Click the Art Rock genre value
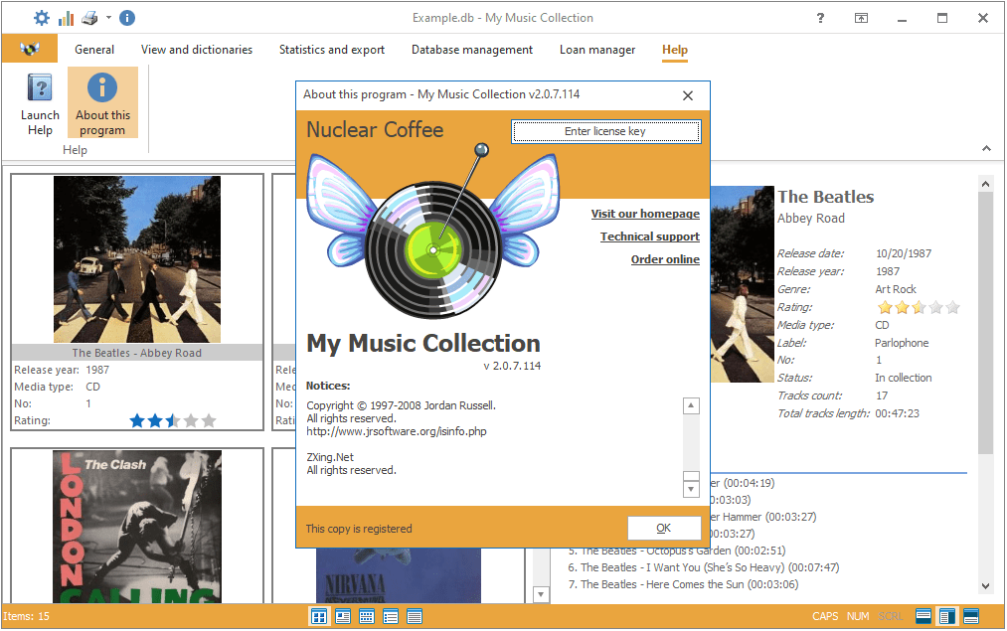1007x631 pixels. (x=896, y=289)
